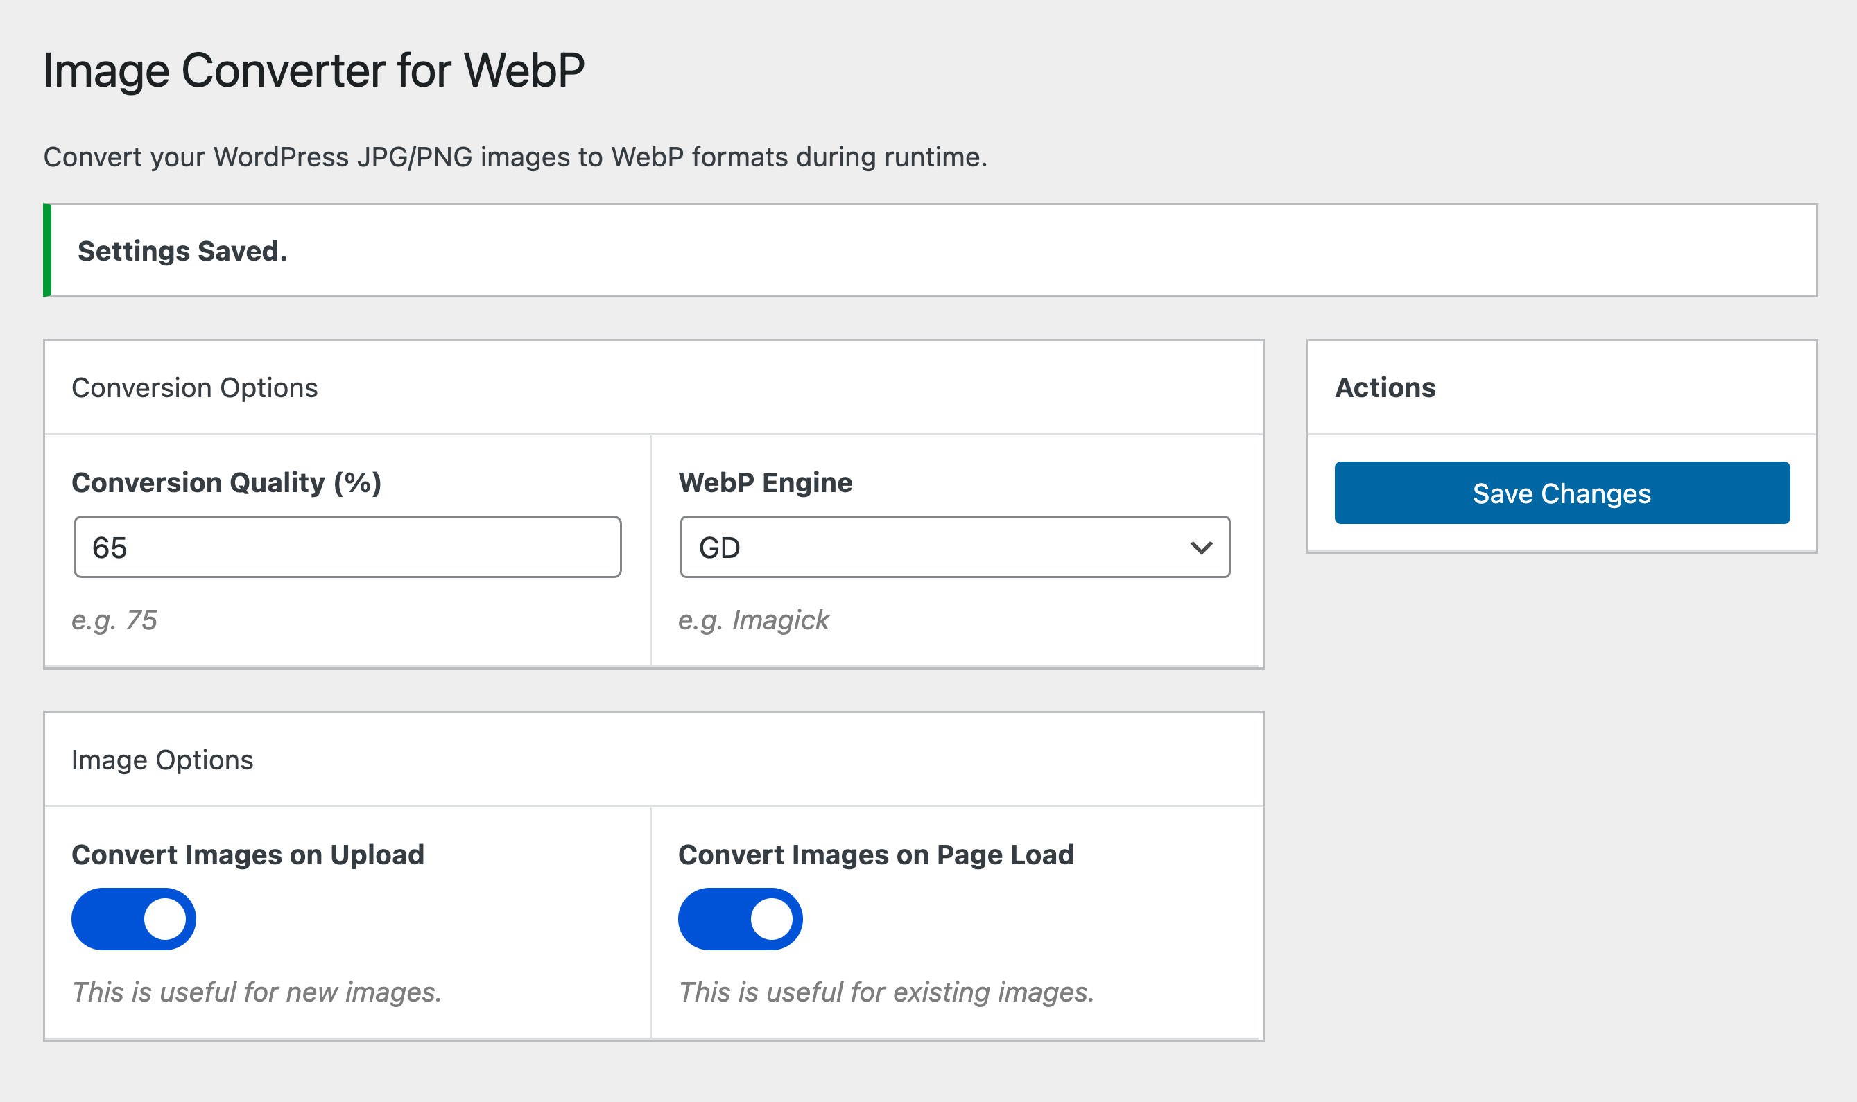Click the Conversion Options section header
This screenshot has width=1857, height=1102.
click(195, 387)
